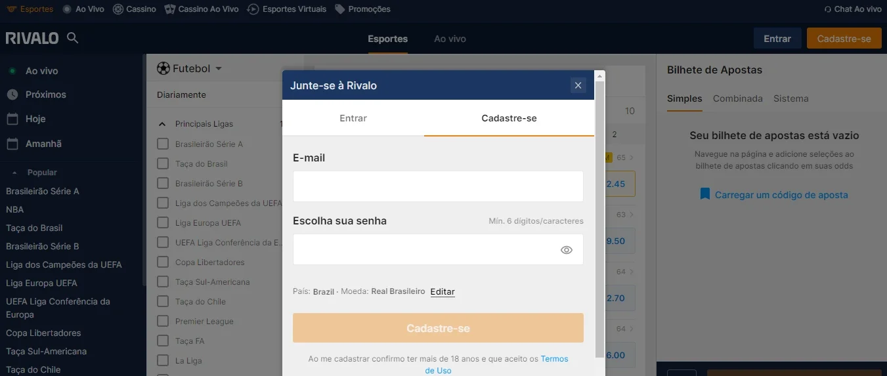Viewport: 887px width, 376px height.
Task: Open Promoções tag icon
Action: [340, 9]
